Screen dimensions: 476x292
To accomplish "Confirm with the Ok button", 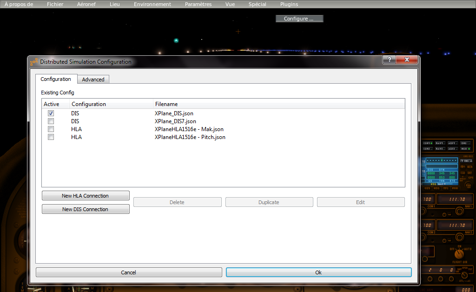I will [318, 272].
